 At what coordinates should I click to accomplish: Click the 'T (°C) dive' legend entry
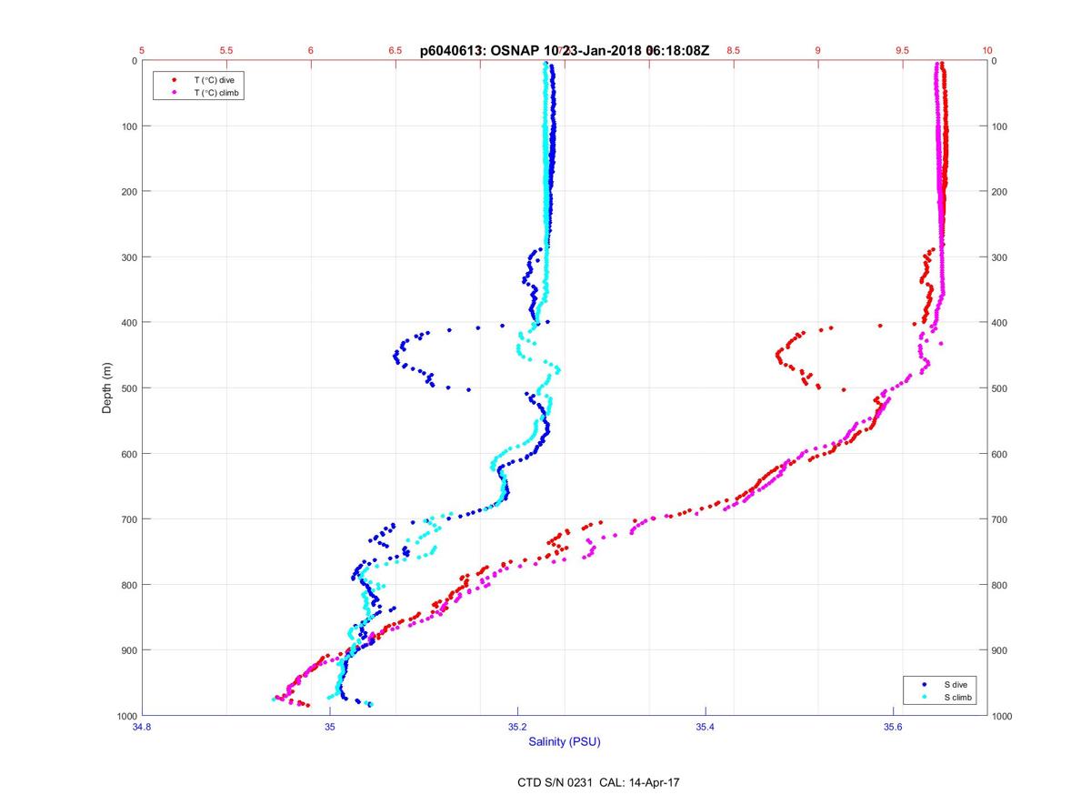215,81
